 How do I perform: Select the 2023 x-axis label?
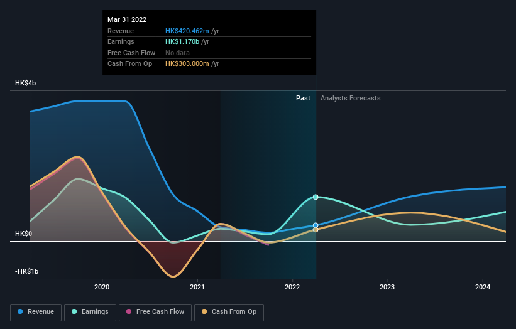(x=387, y=288)
